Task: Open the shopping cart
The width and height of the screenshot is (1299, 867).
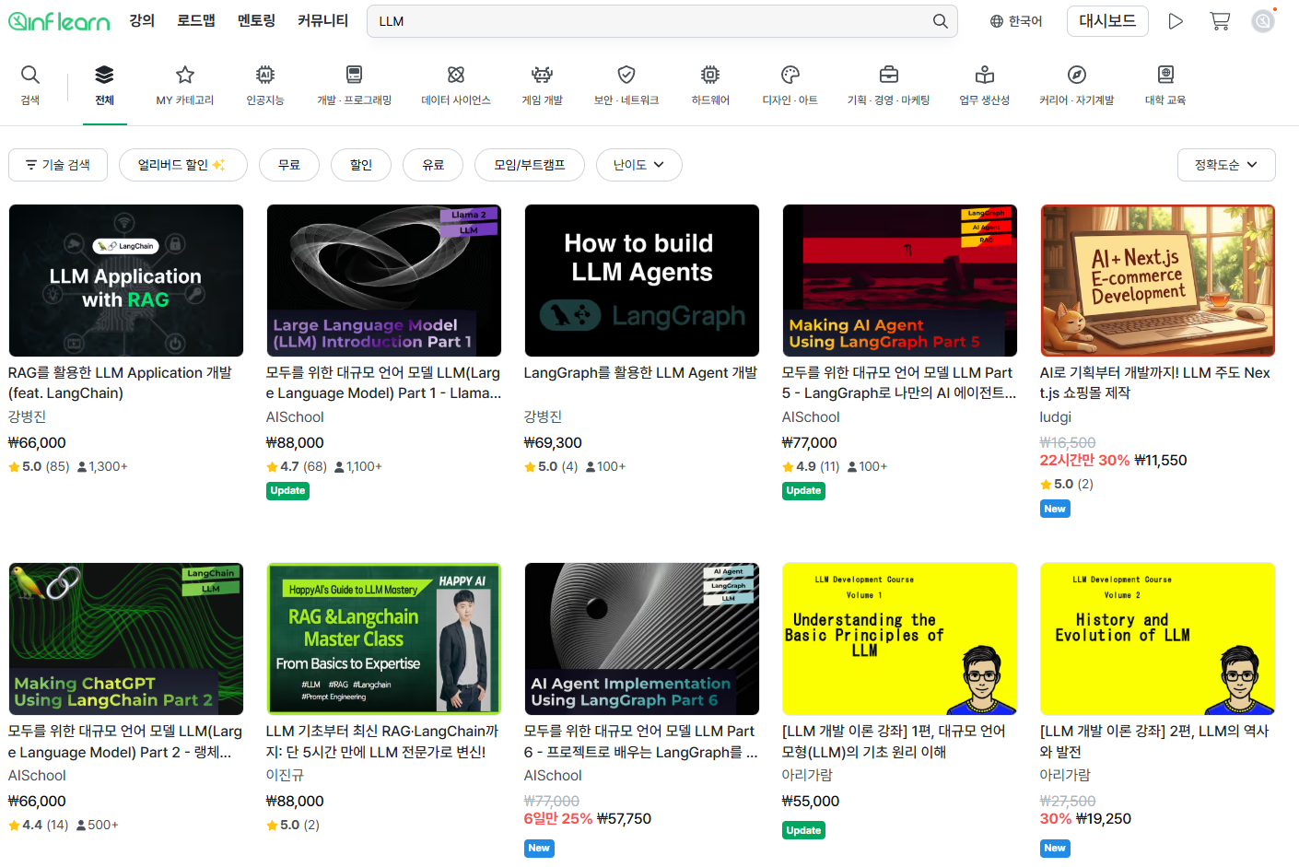Action: (1220, 21)
